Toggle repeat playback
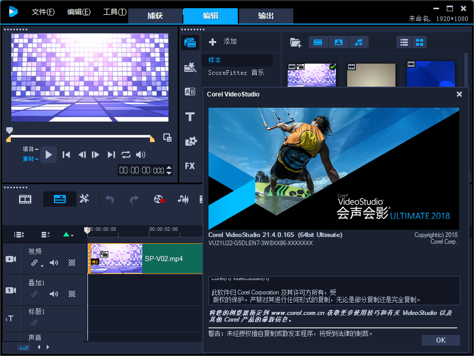 tap(126, 155)
